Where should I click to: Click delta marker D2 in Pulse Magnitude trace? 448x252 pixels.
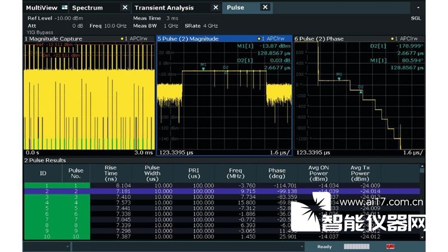(226, 69)
